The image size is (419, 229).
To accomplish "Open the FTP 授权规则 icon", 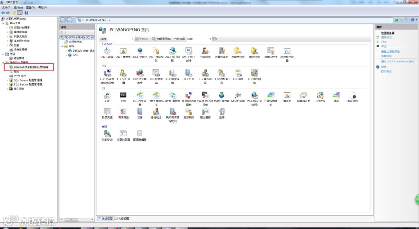I will tap(222, 73).
